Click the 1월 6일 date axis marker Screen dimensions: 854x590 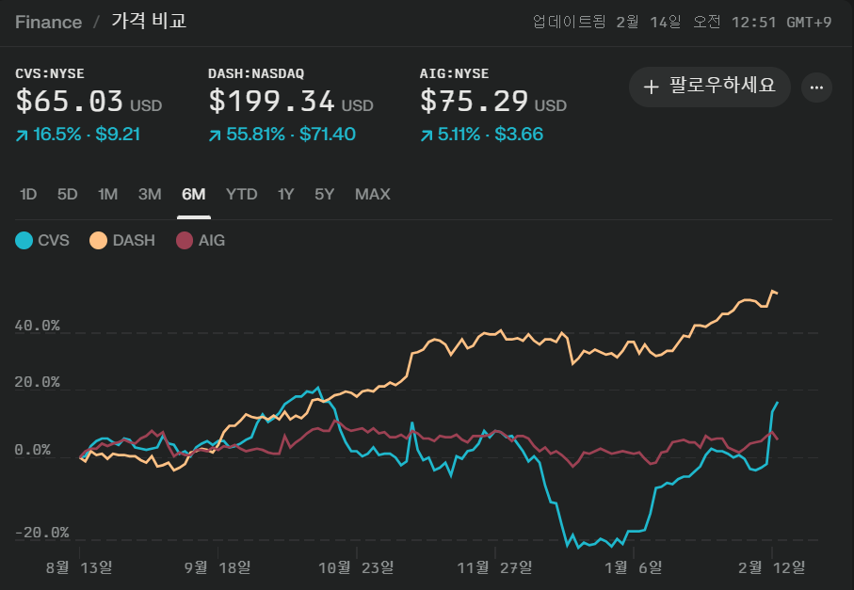pyautogui.click(x=633, y=567)
